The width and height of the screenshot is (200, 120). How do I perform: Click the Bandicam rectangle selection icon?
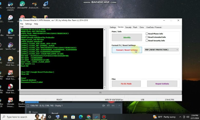pyautogui.click(x=28, y=105)
